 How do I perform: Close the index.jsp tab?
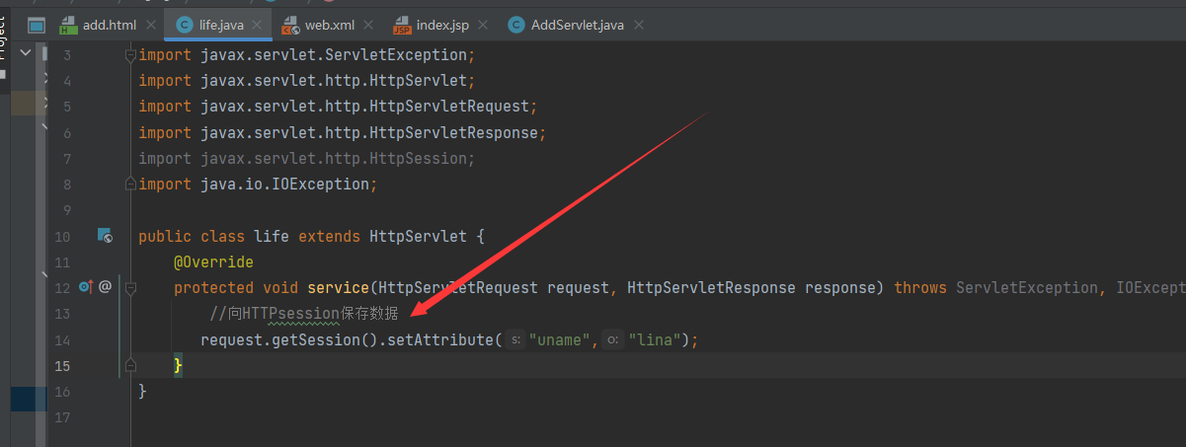click(483, 25)
